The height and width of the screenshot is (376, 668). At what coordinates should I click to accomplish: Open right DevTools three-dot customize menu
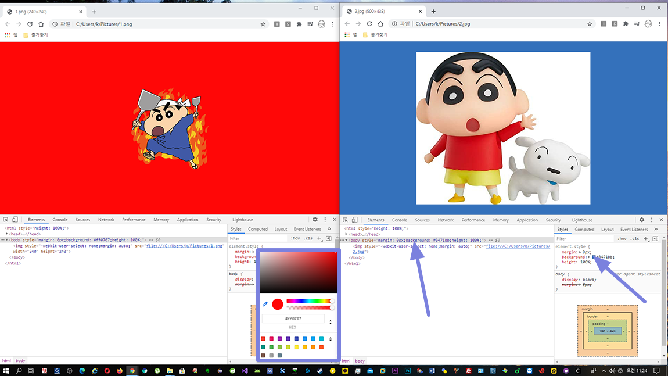[652, 220]
